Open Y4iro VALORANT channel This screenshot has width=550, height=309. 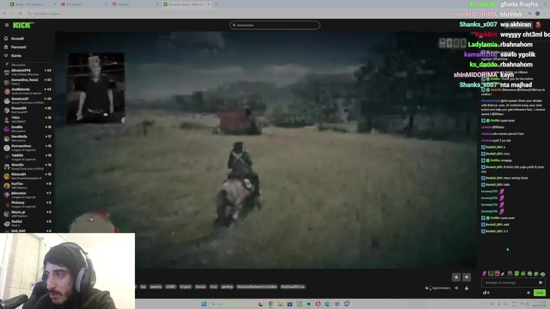27,119
